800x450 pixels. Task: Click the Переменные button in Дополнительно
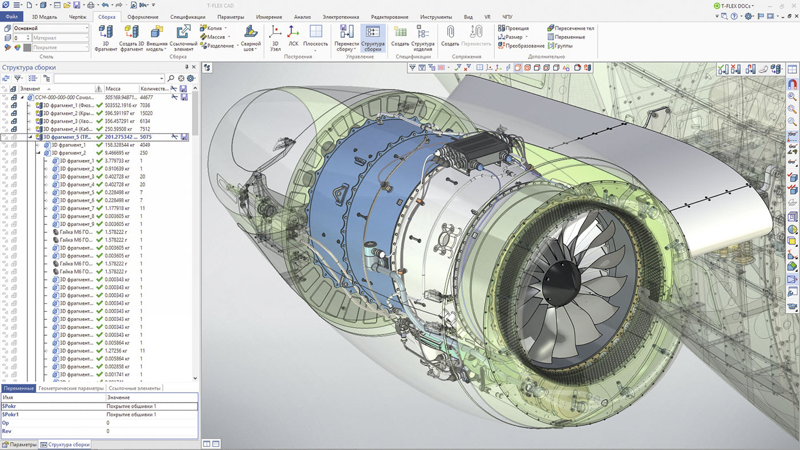pos(566,37)
